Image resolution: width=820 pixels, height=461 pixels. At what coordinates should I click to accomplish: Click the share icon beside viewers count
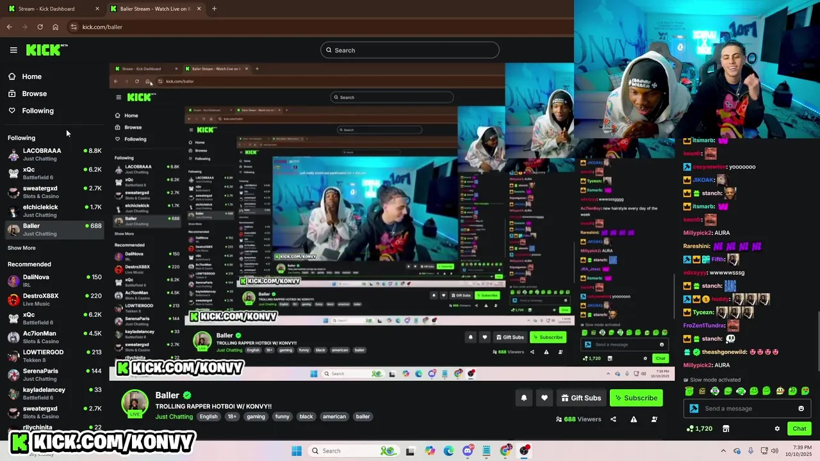tap(613, 419)
